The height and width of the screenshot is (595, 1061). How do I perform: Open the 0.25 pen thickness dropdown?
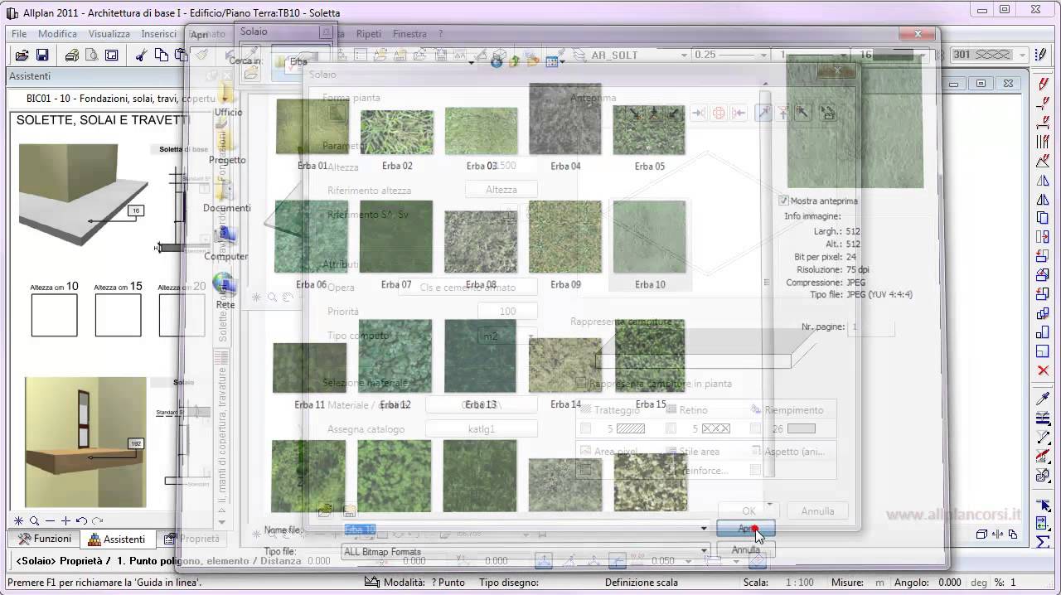(x=763, y=56)
